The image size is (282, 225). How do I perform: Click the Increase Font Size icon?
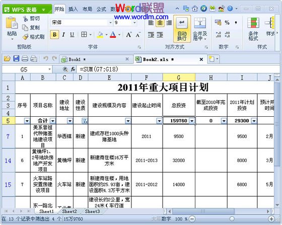(129, 35)
